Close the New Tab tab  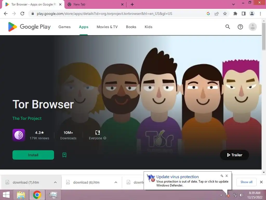point(122,4)
